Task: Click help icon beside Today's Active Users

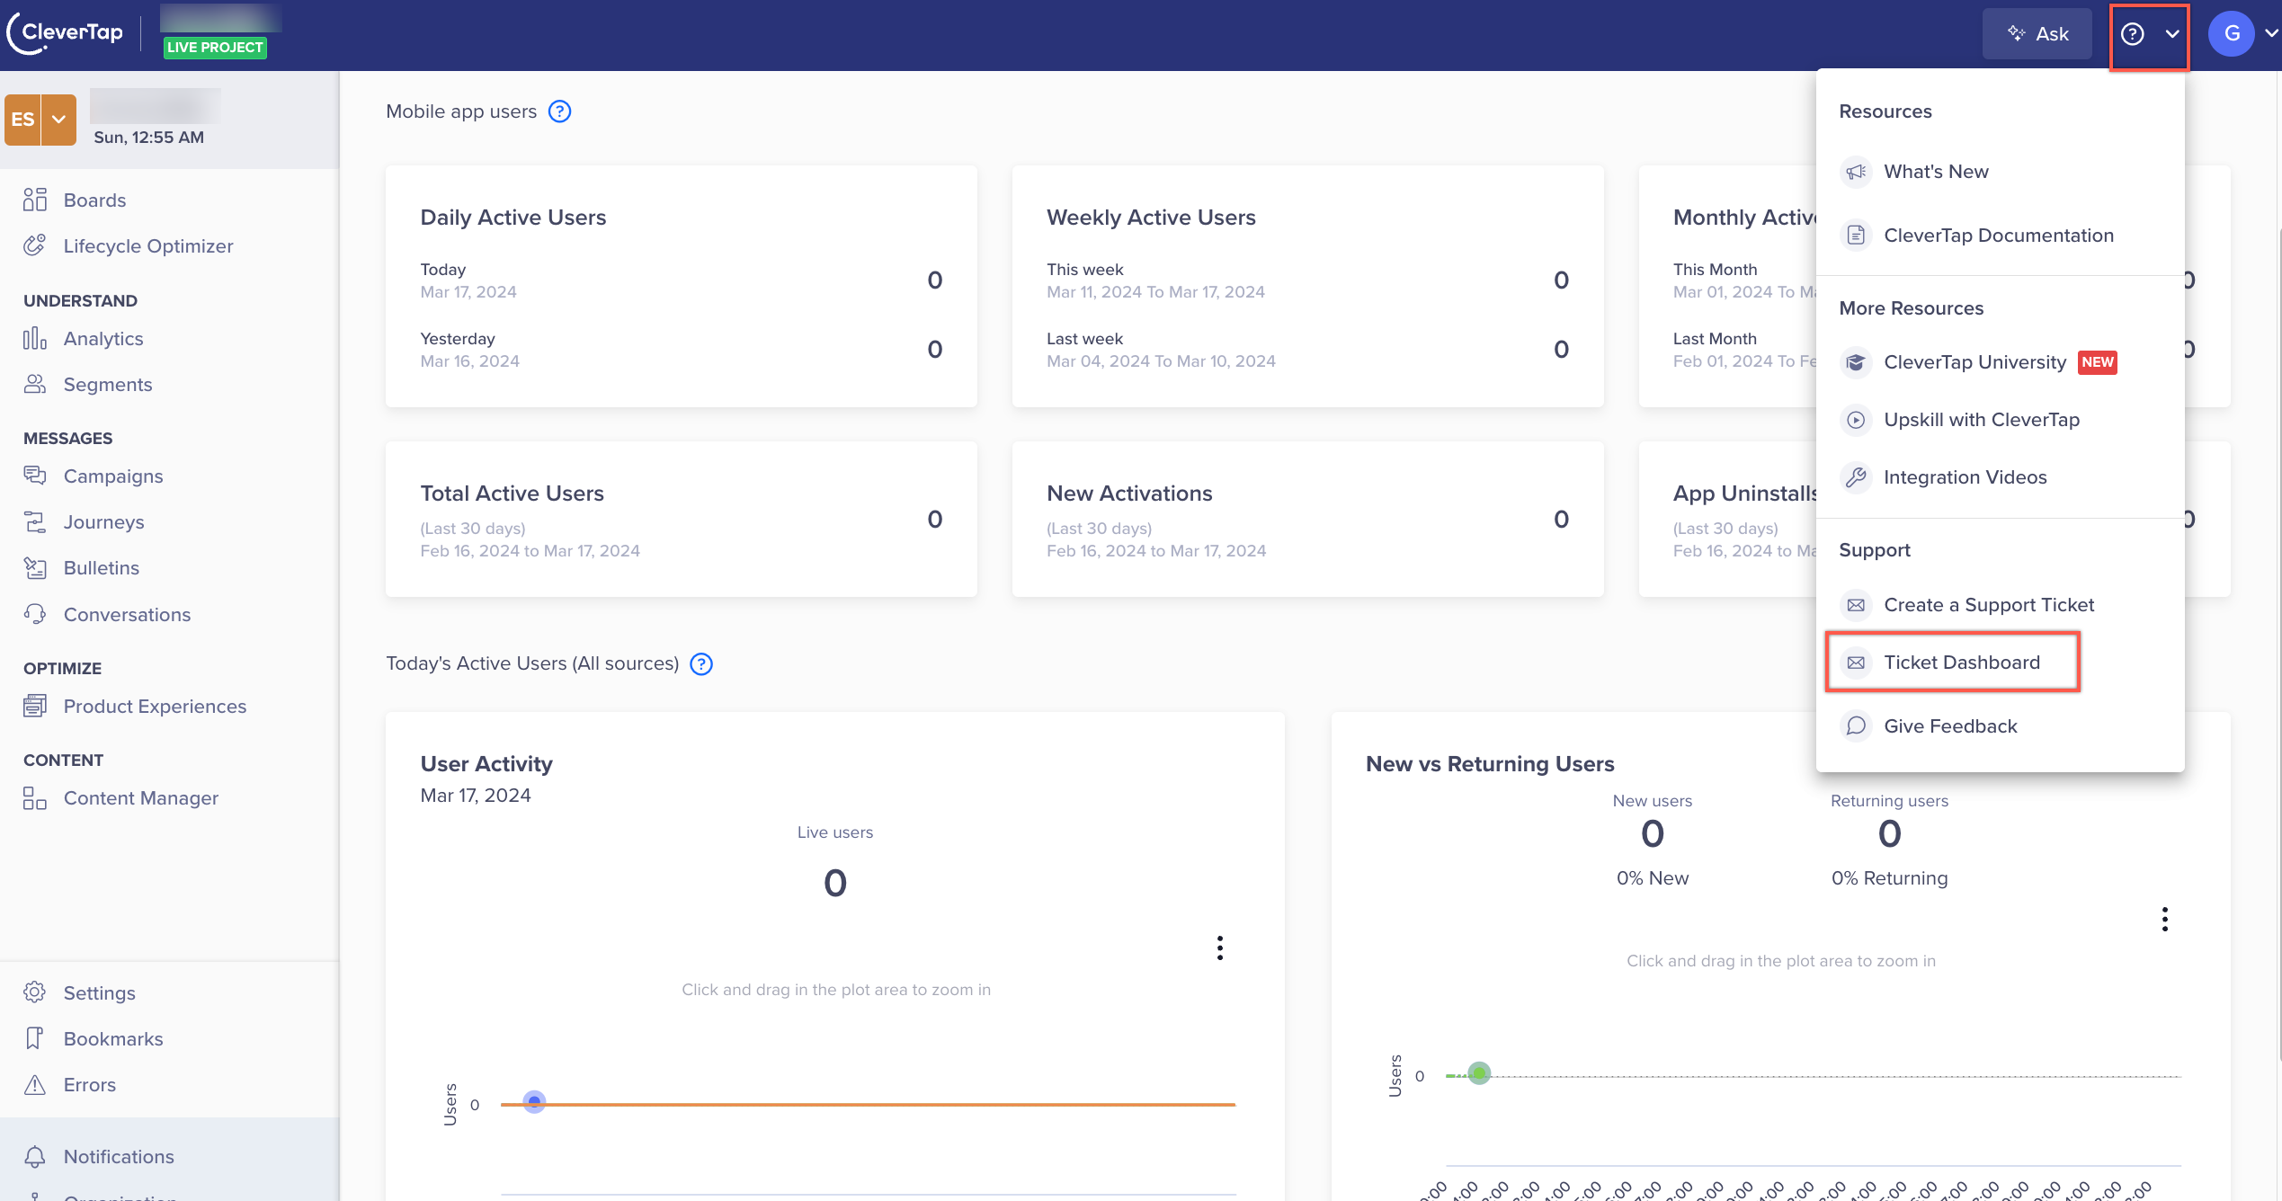Action: [x=701, y=663]
